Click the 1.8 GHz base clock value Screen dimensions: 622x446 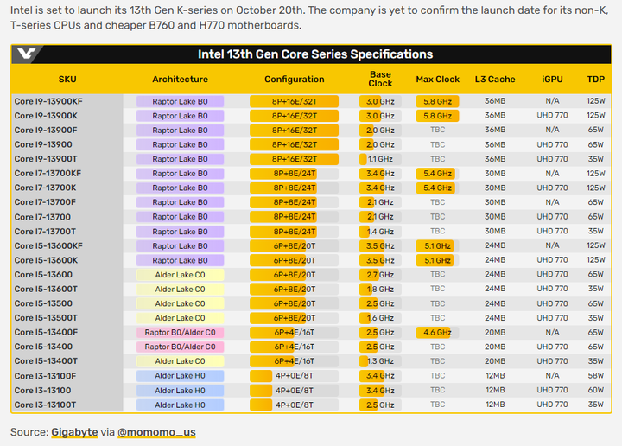tap(380, 289)
